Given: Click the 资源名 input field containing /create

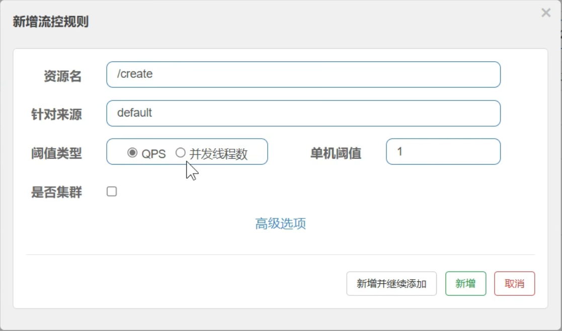Looking at the screenshot, I should (303, 74).
